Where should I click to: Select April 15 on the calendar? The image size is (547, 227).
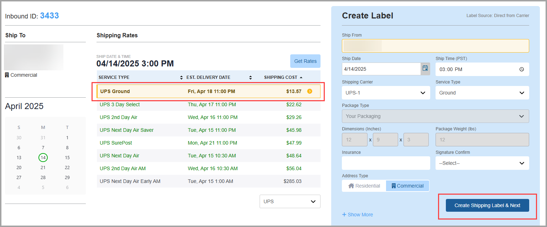point(67,157)
